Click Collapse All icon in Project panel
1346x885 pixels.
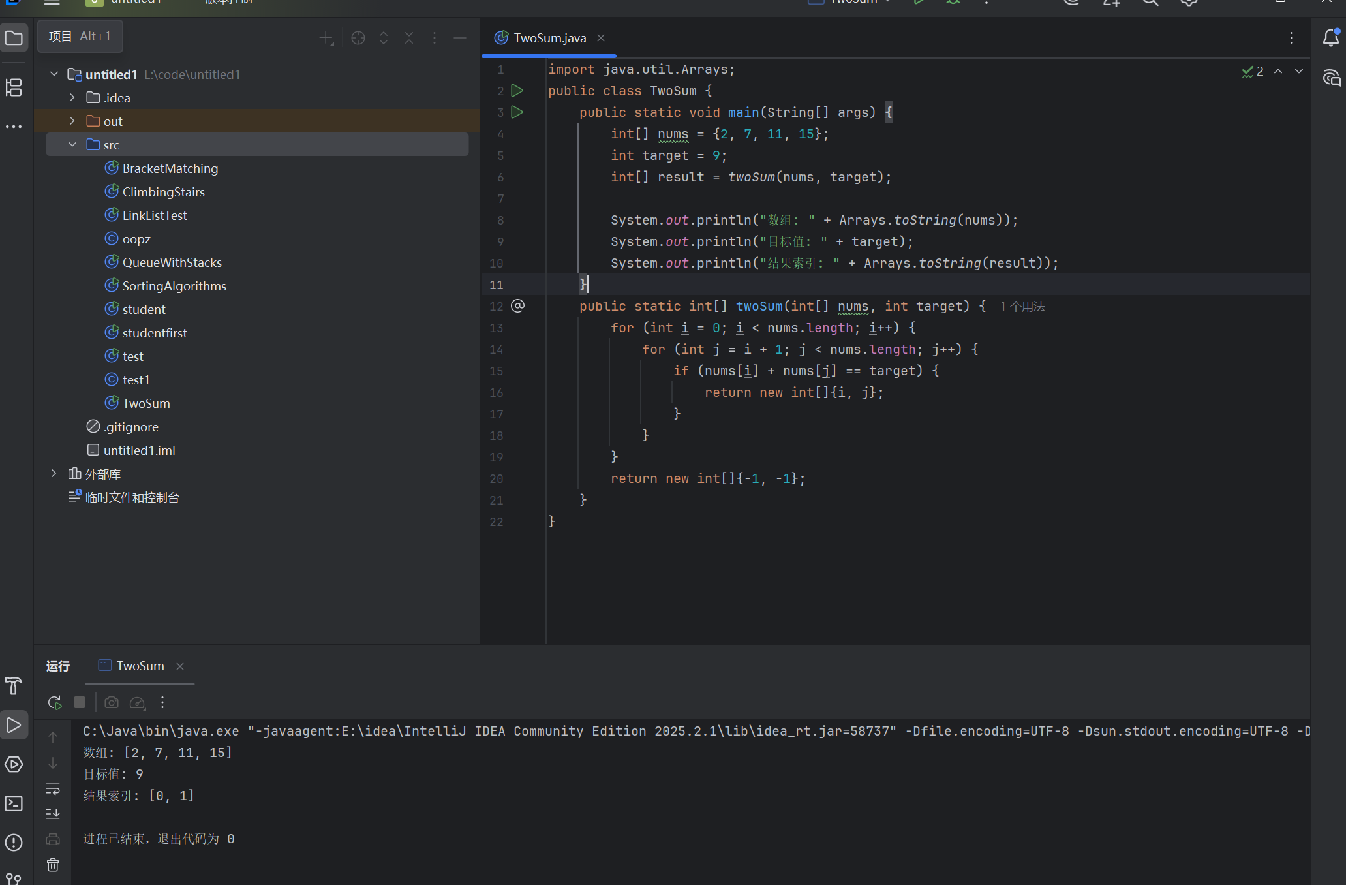tap(409, 38)
